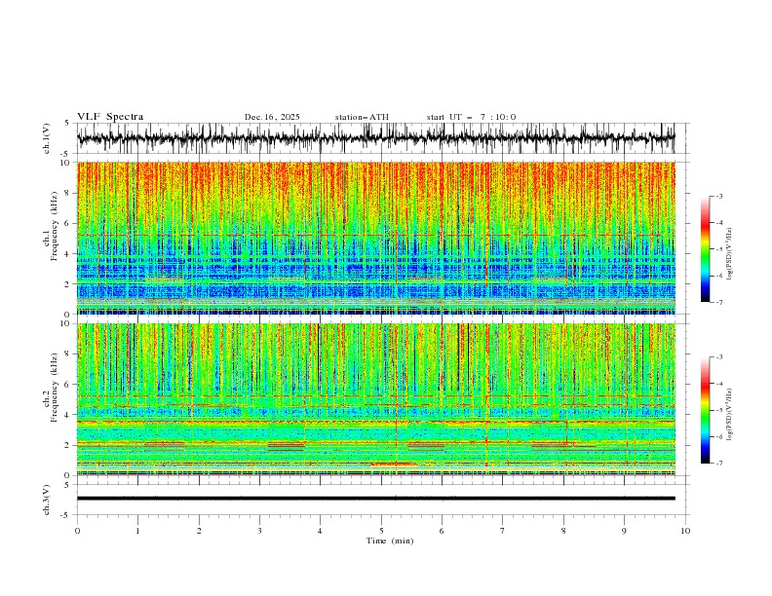Image resolution: width=772 pixels, height=596 pixels.
Task: Click the lower ch.2 PSD colorbar
Action: click(x=705, y=410)
